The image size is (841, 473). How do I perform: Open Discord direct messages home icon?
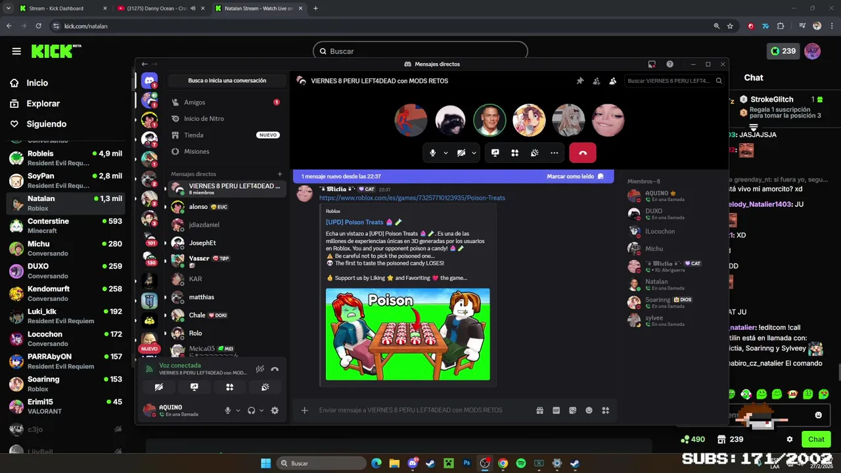point(150,81)
